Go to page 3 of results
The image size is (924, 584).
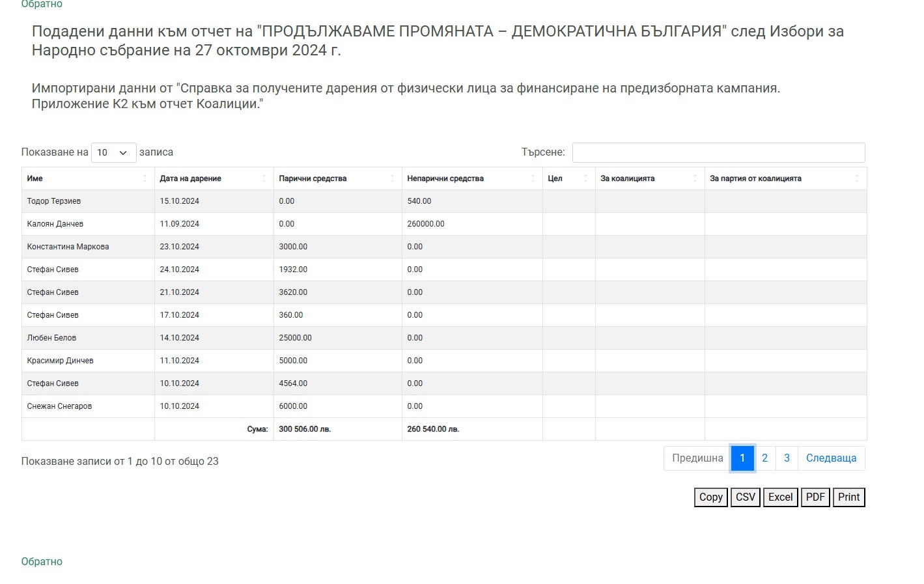(x=787, y=458)
